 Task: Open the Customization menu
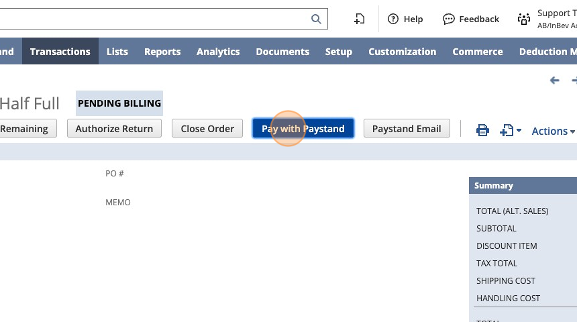tap(402, 51)
